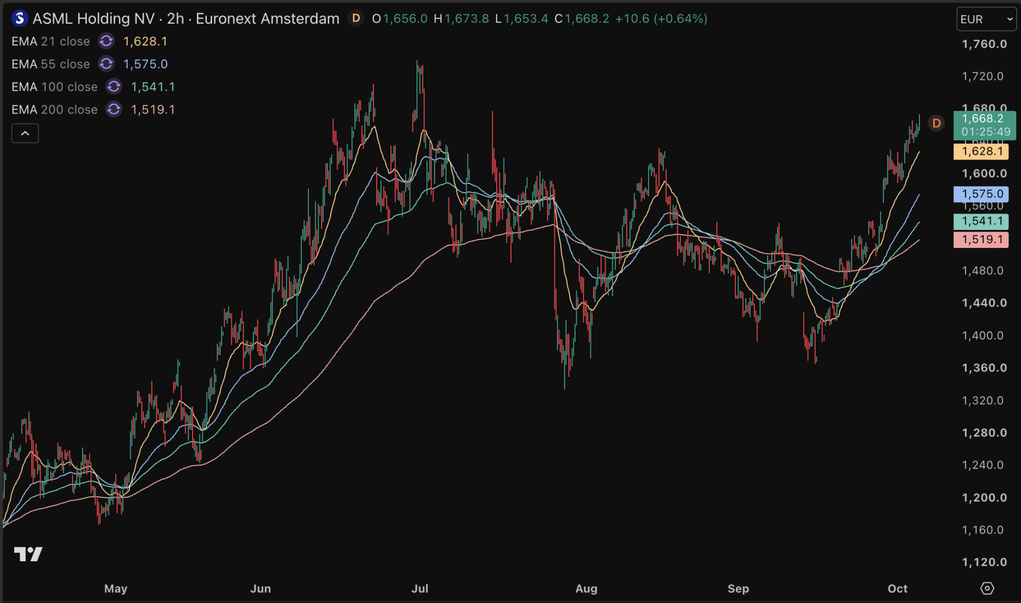1021x603 pixels.
Task: Click the TradingView logo
Action: [x=28, y=554]
